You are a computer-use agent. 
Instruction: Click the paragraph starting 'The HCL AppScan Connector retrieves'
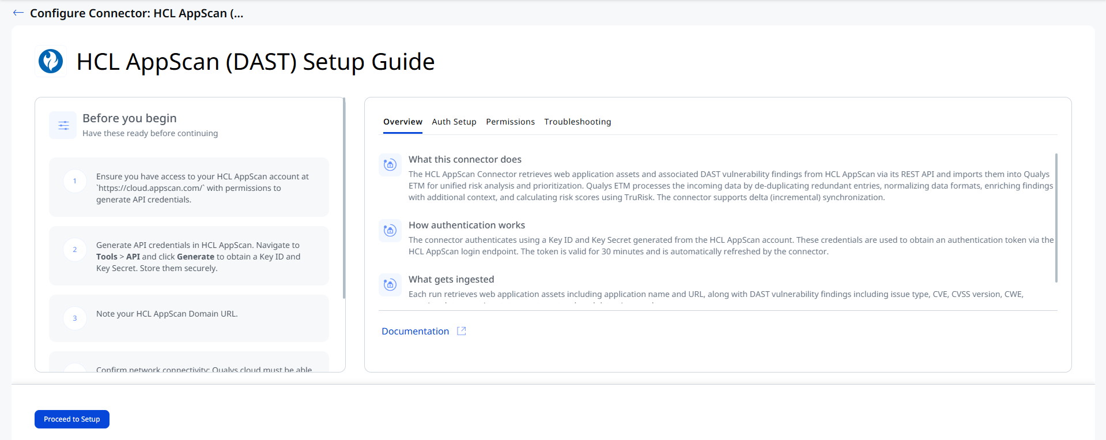tap(731, 186)
